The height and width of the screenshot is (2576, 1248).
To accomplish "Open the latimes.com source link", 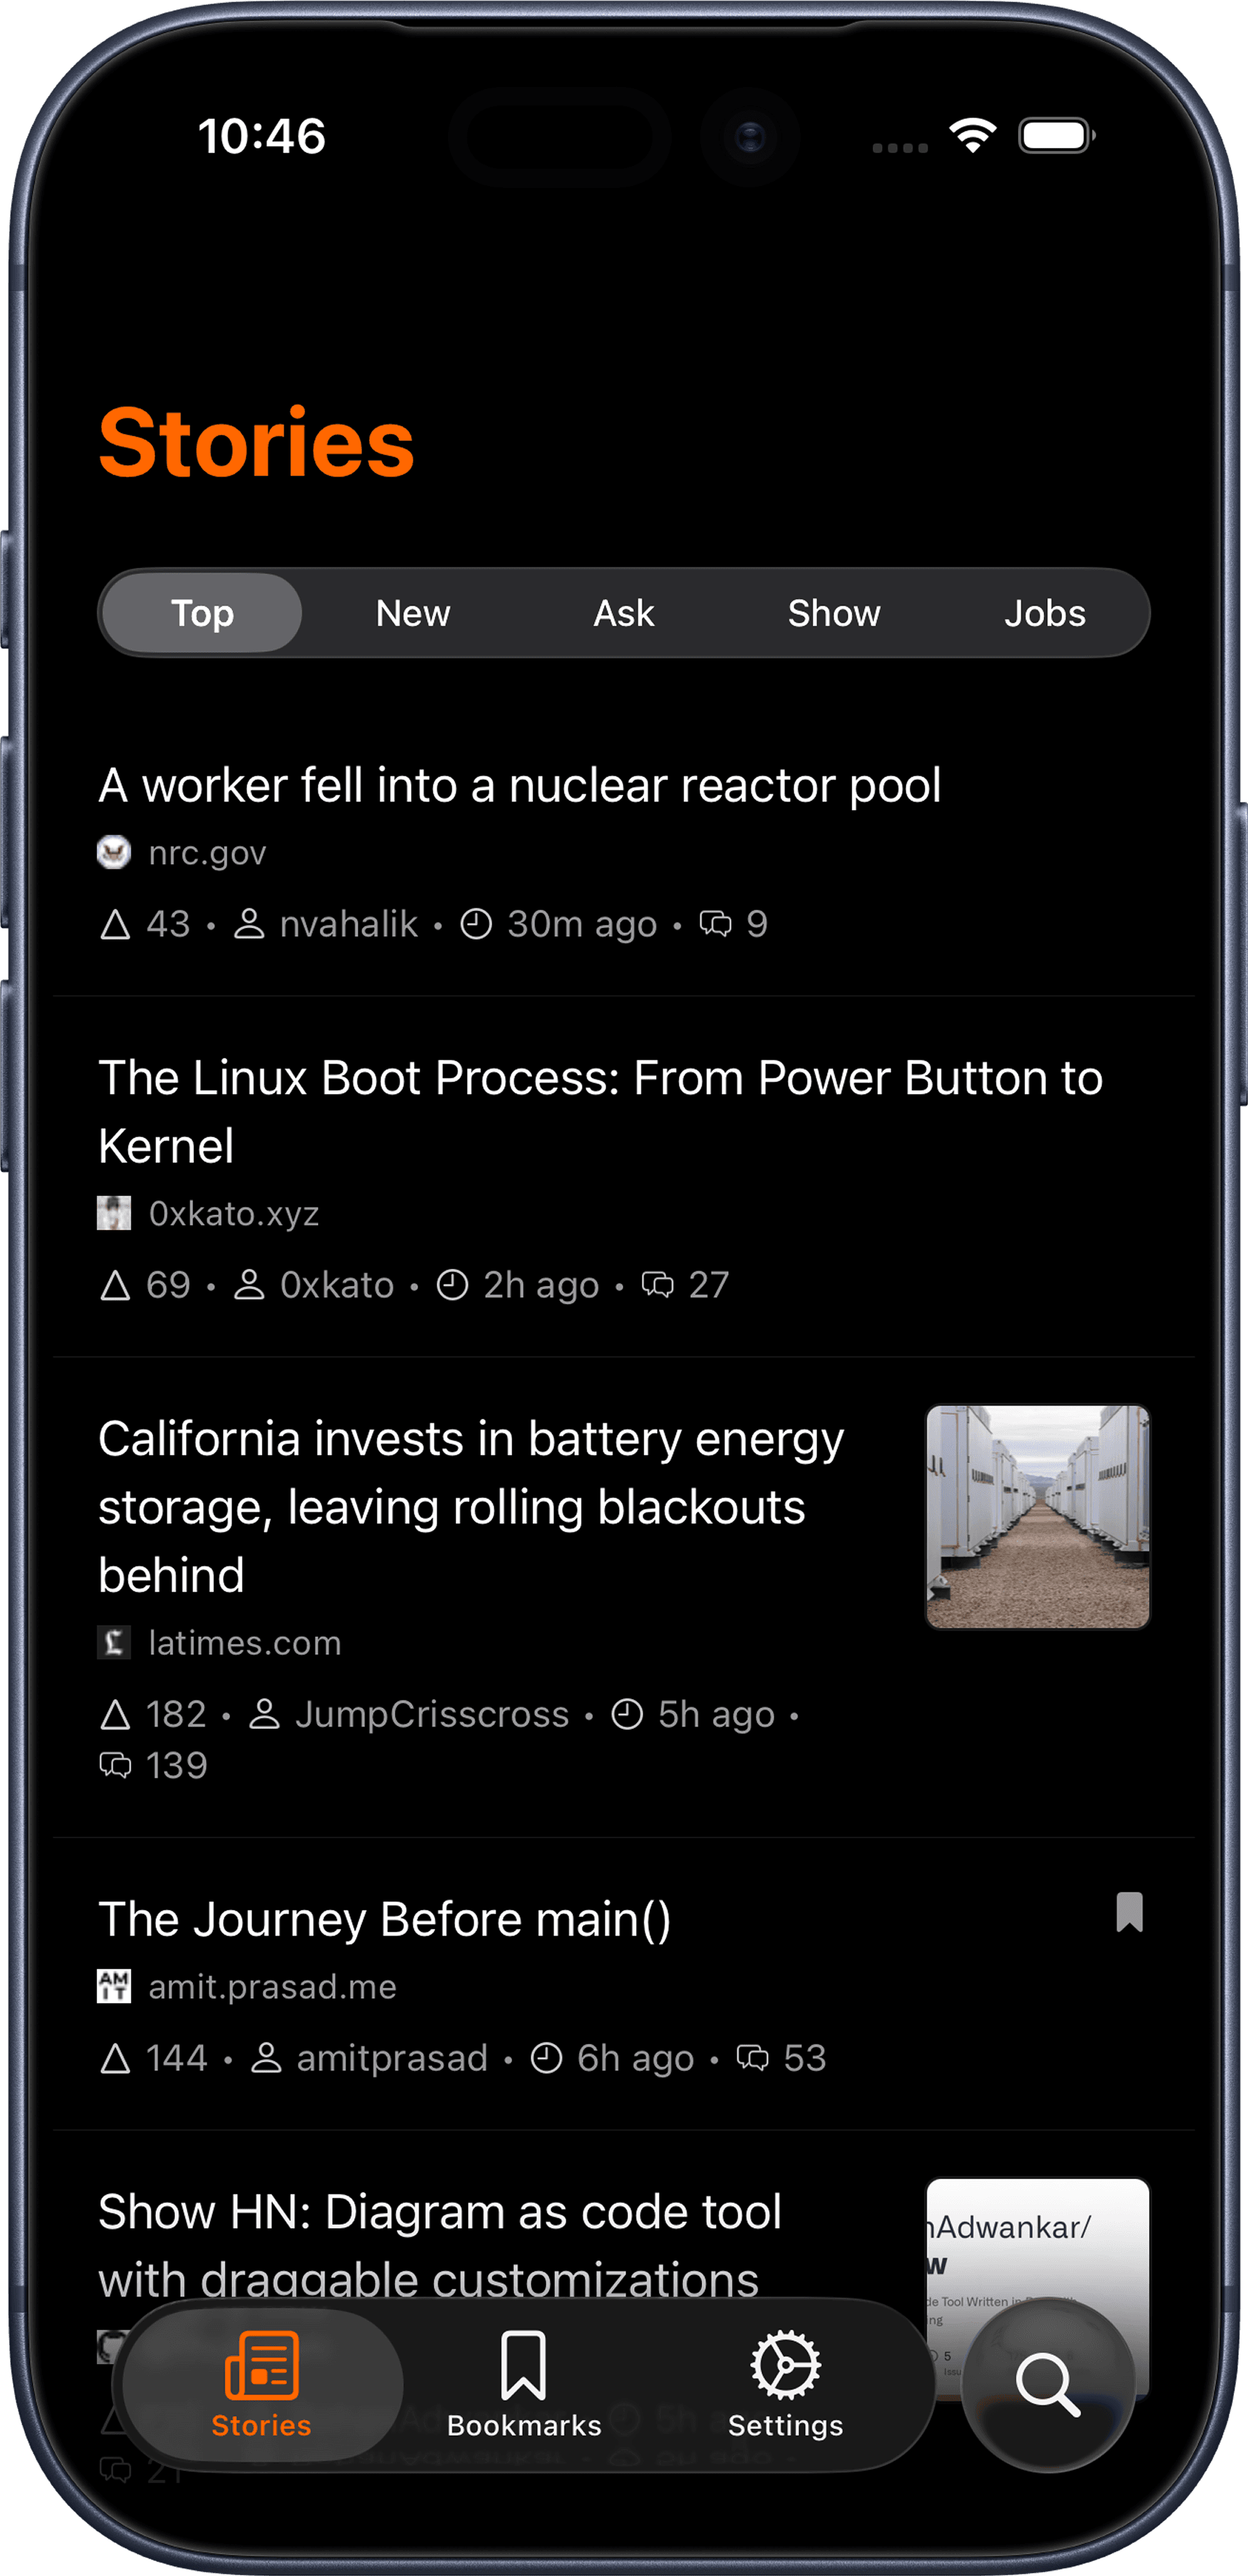I will tap(244, 1643).
